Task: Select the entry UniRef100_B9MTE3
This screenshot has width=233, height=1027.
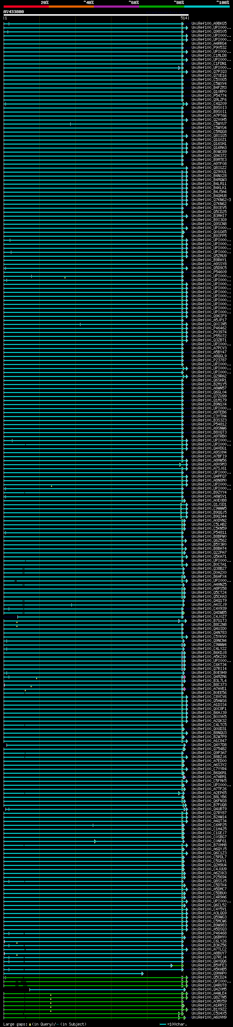Action: pyautogui.click(x=209, y=160)
